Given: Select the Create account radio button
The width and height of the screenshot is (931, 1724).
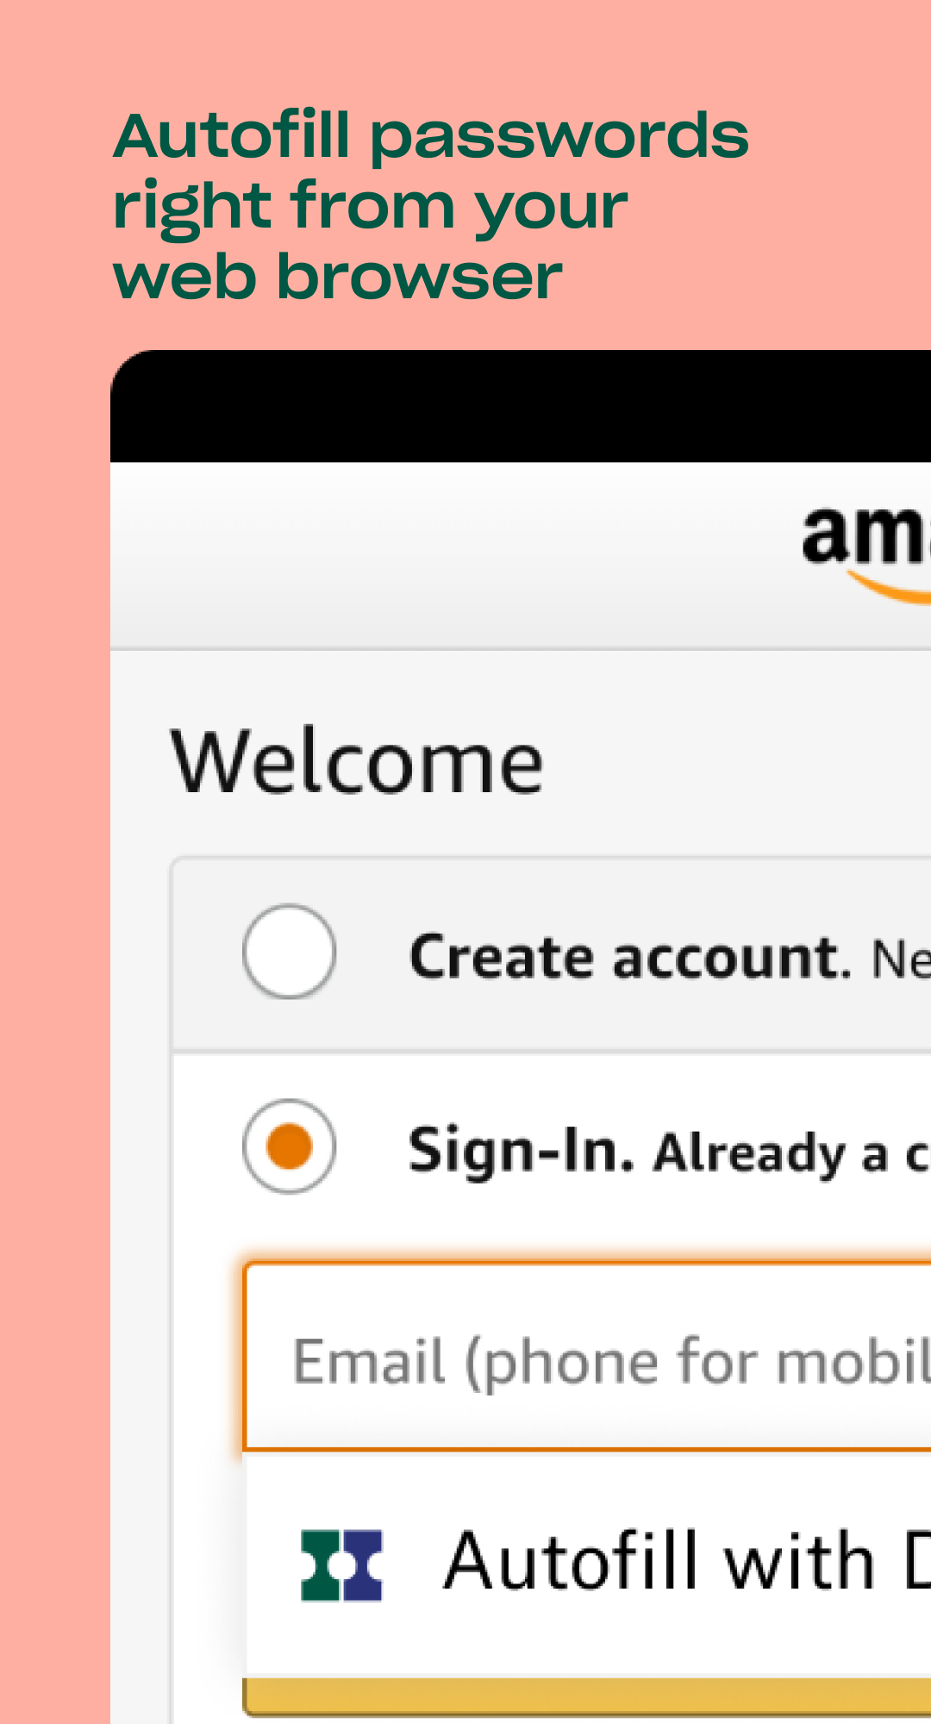Looking at the screenshot, I should click(x=290, y=952).
